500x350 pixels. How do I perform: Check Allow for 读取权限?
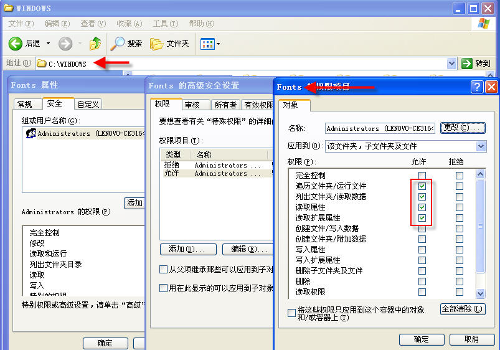422,292
